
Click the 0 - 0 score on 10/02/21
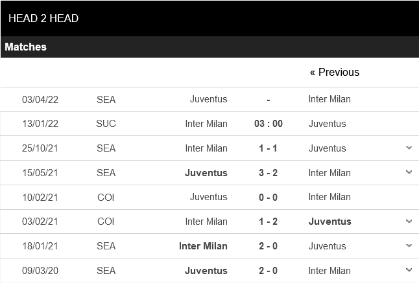(x=268, y=197)
